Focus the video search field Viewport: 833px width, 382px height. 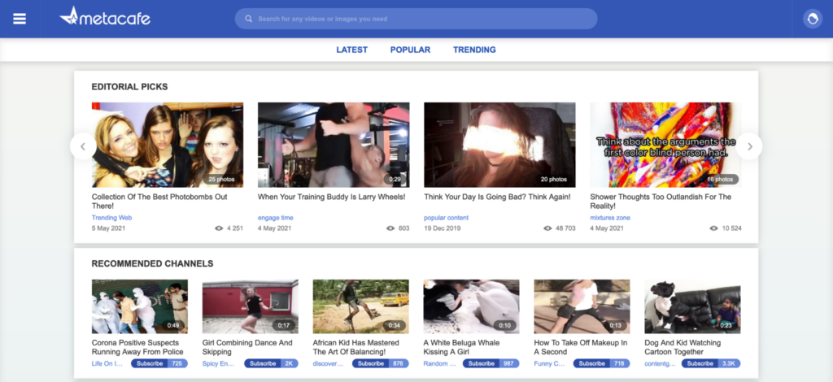(x=423, y=19)
